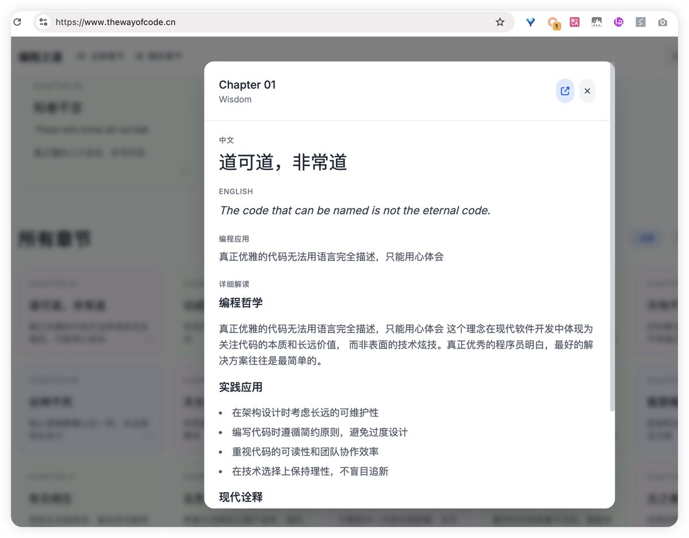This screenshot has width=689, height=538.
Task: Open the gray S extension icon
Action: click(640, 22)
